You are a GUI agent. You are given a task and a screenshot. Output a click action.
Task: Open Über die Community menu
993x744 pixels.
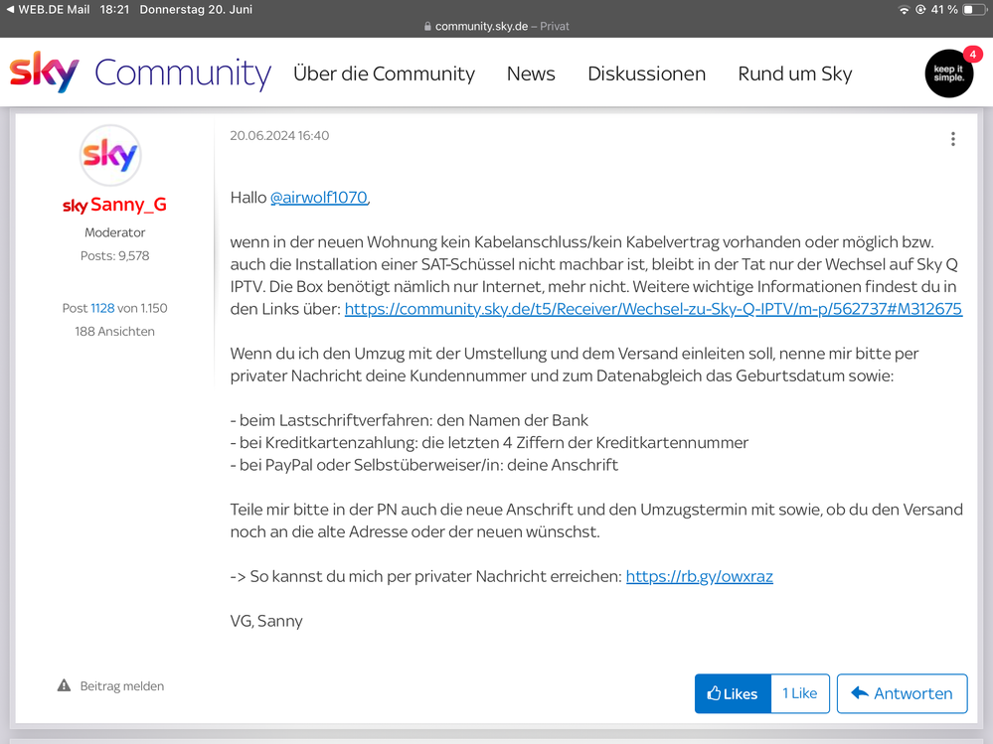pyautogui.click(x=384, y=74)
